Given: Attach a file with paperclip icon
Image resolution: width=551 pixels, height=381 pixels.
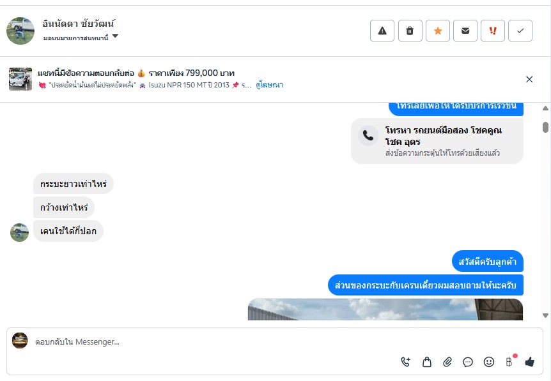Looking at the screenshot, I should tap(447, 362).
